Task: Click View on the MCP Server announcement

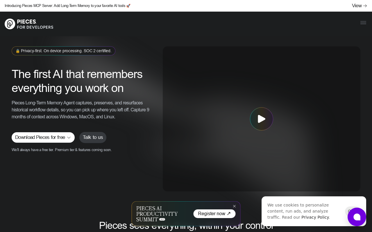Action: point(360,6)
